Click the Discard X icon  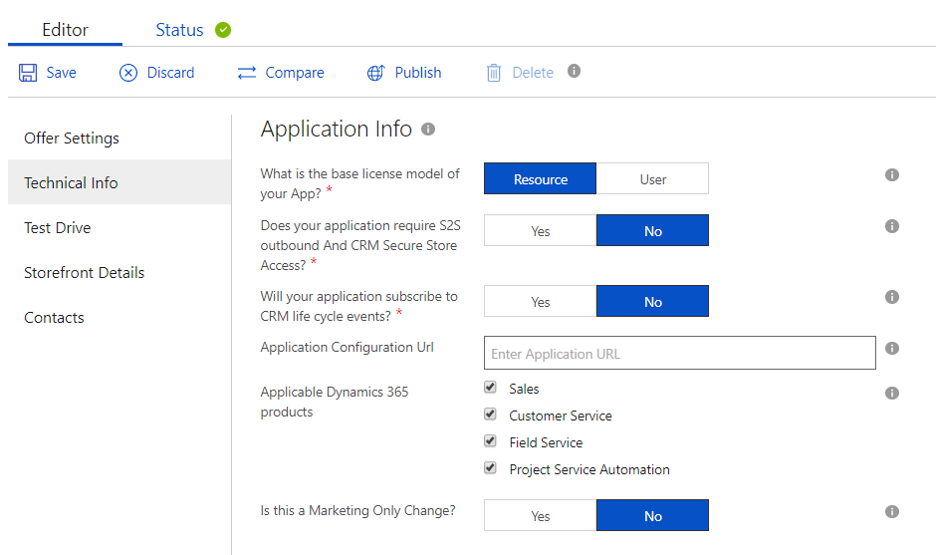click(x=128, y=73)
